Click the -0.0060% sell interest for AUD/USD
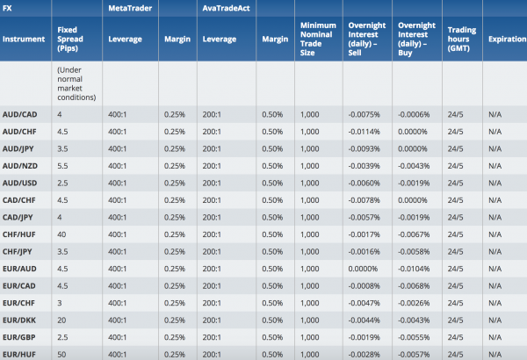This screenshot has width=527, height=360. tap(364, 183)
